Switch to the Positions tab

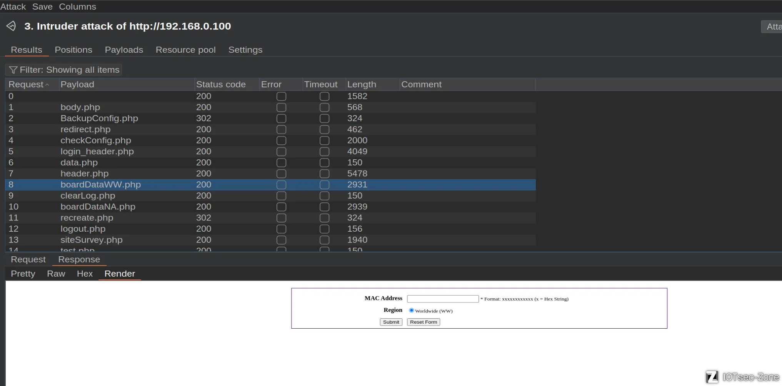pyautogui.click(x=73, y=50)
